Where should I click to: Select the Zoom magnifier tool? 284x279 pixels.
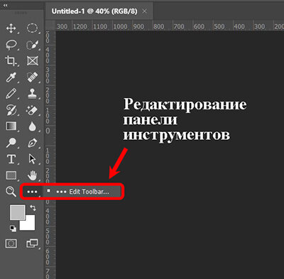(x=11, y=192)
